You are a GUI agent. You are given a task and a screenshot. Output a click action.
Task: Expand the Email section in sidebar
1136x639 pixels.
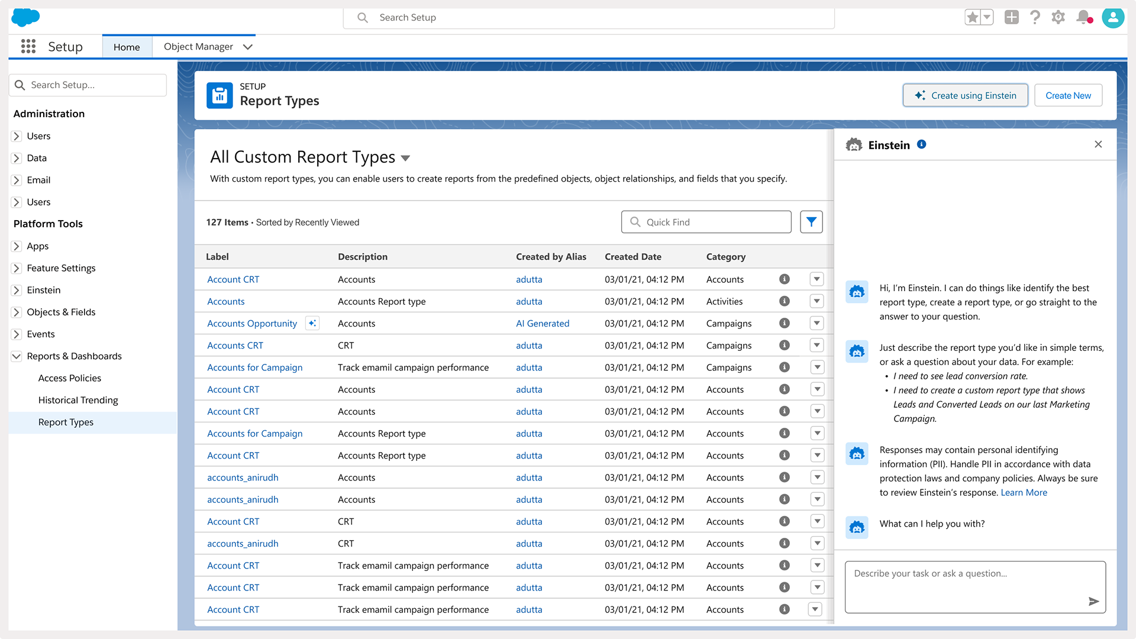point(17,180)
